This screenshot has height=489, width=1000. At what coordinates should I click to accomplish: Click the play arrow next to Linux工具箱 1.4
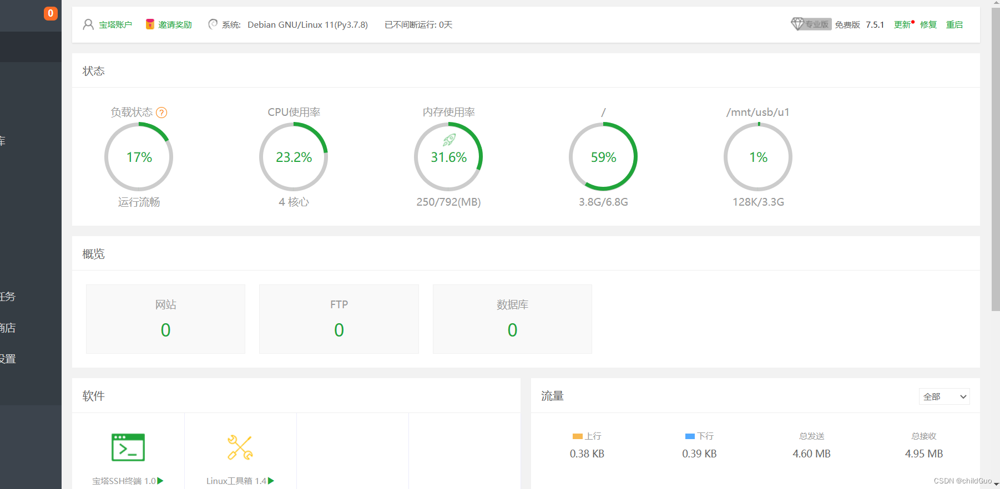(x=271, y=481)
